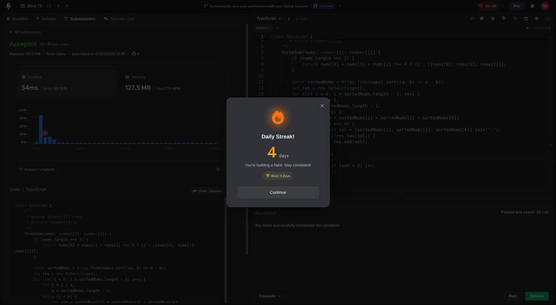The width and height of the screenshot is (556, 305).
Task: Dismiss the GitHub sync banner
Action: pos(340,6)
